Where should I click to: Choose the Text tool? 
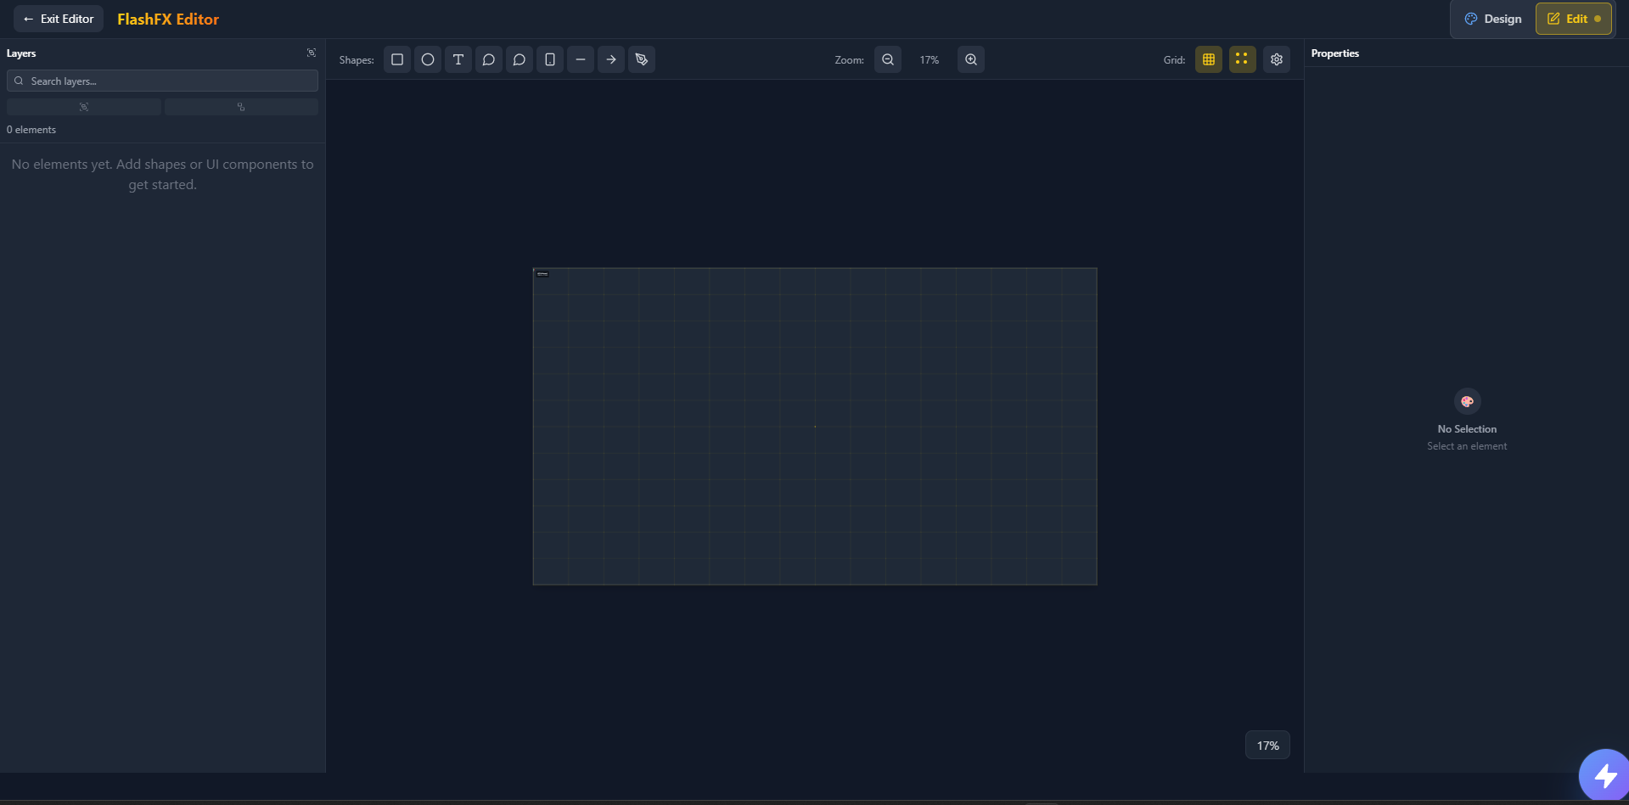point(458,59)
